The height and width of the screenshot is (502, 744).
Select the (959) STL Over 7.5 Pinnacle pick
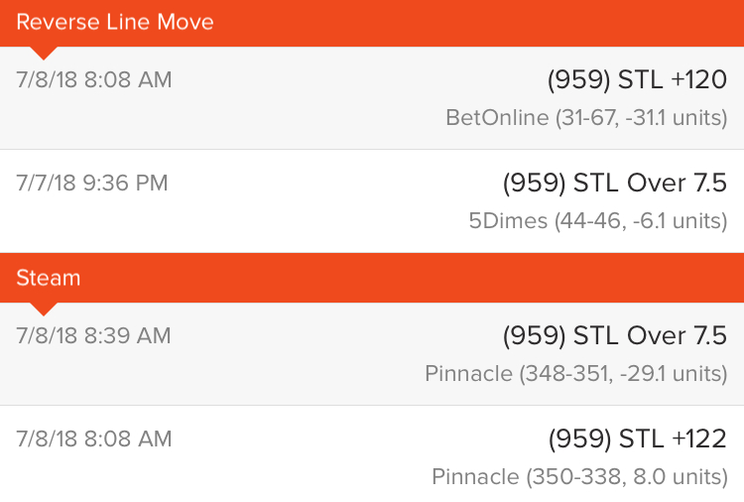[614, 335]
